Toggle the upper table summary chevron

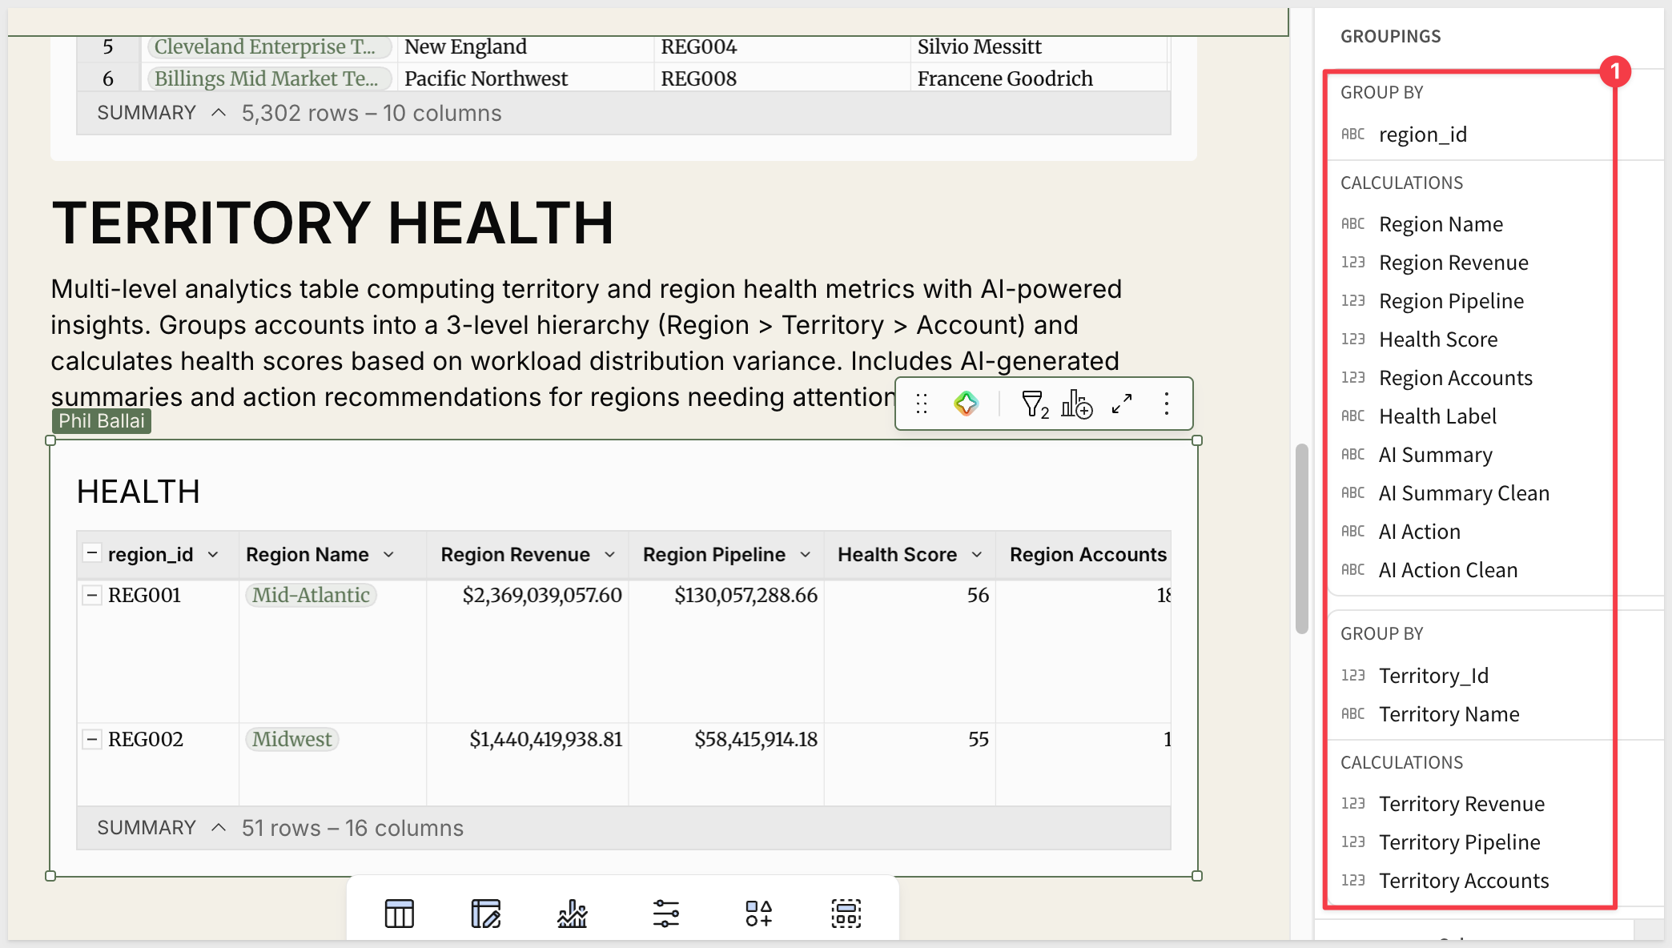pyautogui.click(x=219, y=113)
